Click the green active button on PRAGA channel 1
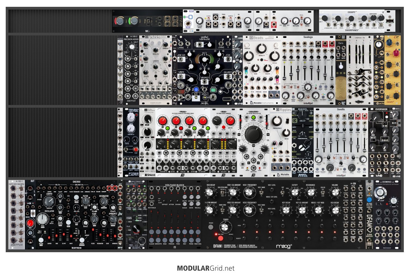This screenshot has height=274, width=412. [168, 128]
